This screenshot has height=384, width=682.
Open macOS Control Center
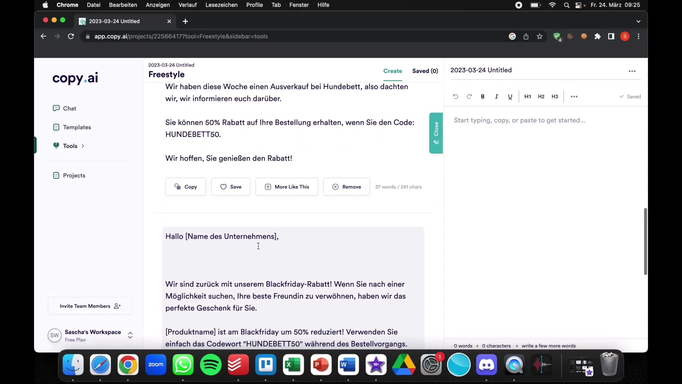[578, 5]
